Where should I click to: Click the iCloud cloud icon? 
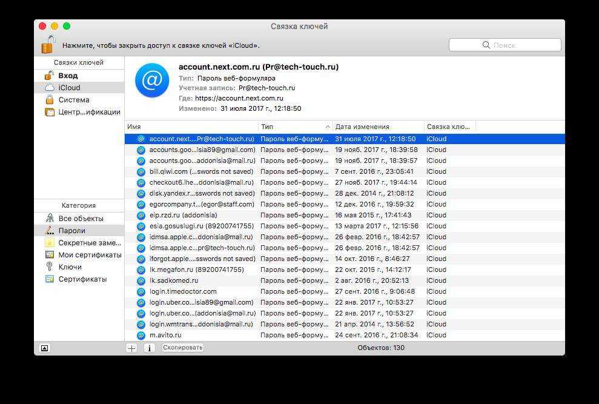point(50,88)
